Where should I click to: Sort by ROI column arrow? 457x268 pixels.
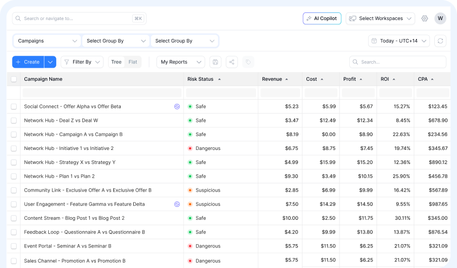(x=394, y=79)
